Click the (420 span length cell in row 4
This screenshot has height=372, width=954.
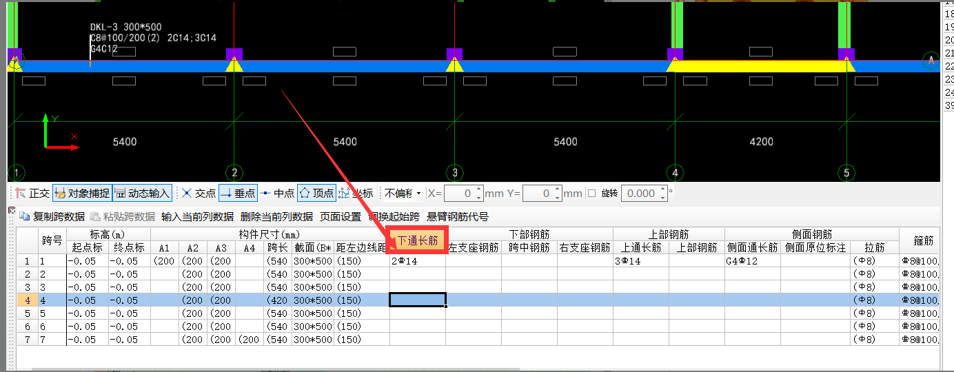tap(277, 300)
